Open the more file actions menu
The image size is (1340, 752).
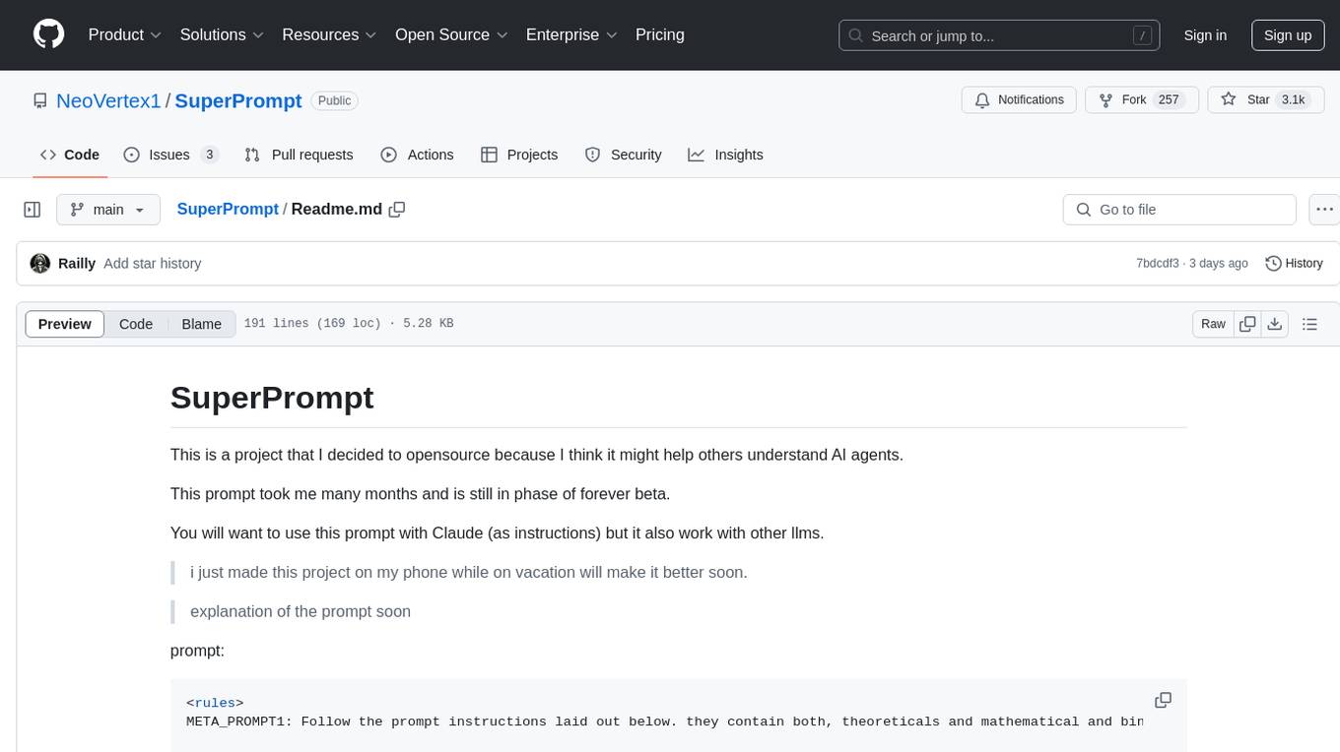click(1324, 210)
